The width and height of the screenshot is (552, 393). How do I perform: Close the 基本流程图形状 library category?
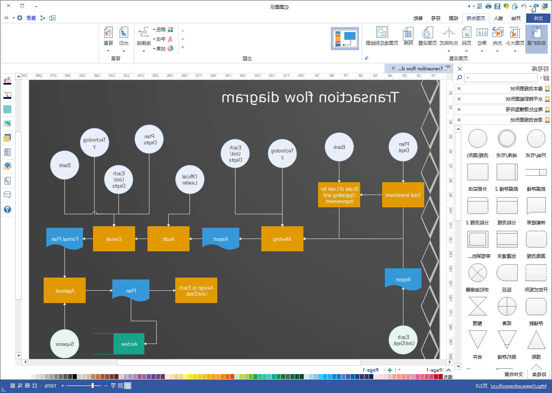pyautogui.click(x=459, y=88)
